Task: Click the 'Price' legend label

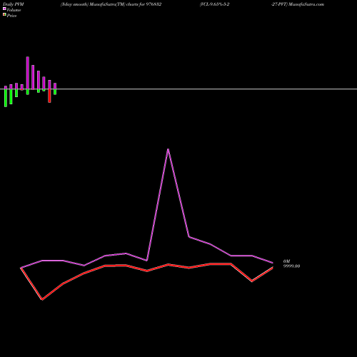Action: tap(11, 16)
